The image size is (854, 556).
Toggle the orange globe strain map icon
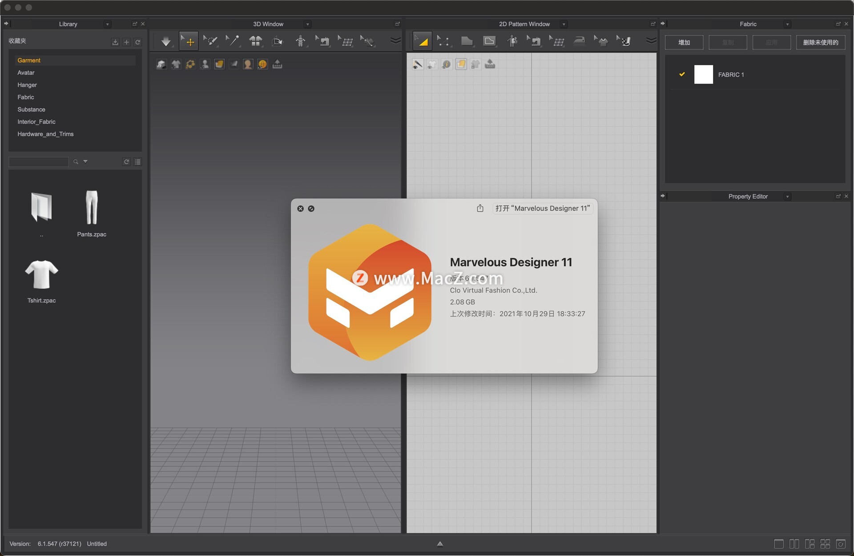263,64
